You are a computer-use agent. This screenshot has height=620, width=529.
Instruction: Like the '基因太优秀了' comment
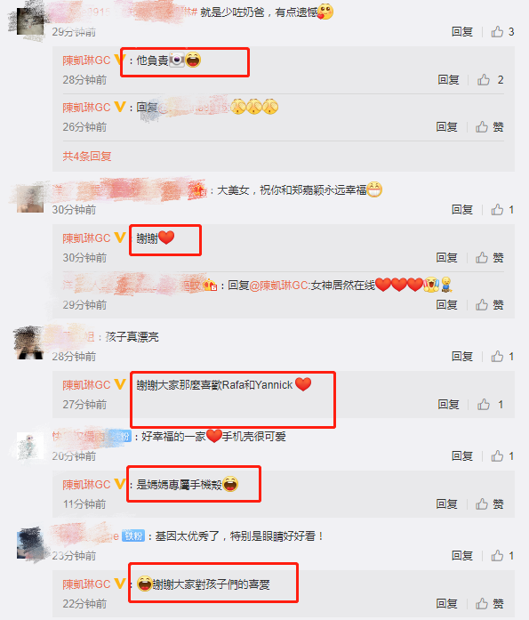502,556
